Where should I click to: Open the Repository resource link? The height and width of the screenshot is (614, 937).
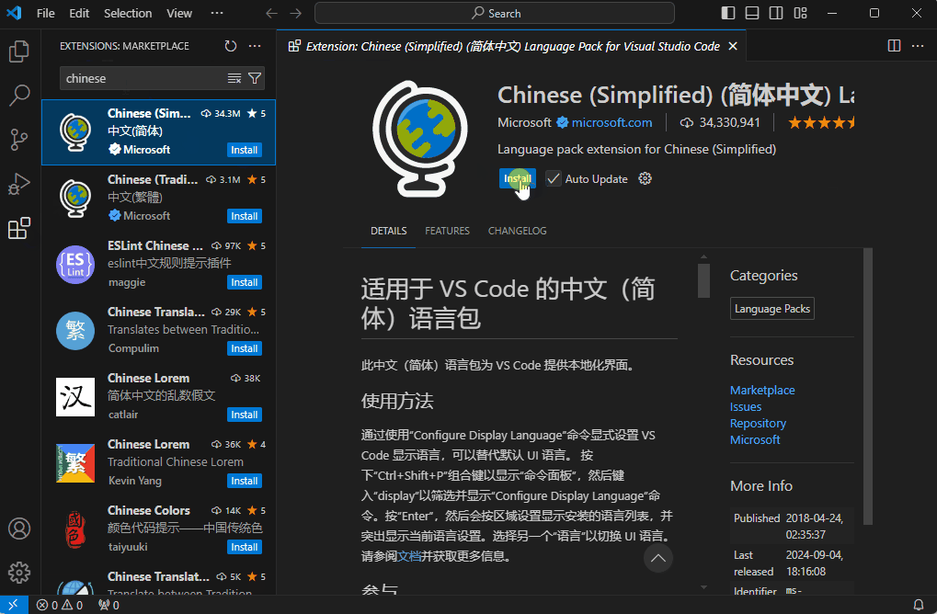758,423
